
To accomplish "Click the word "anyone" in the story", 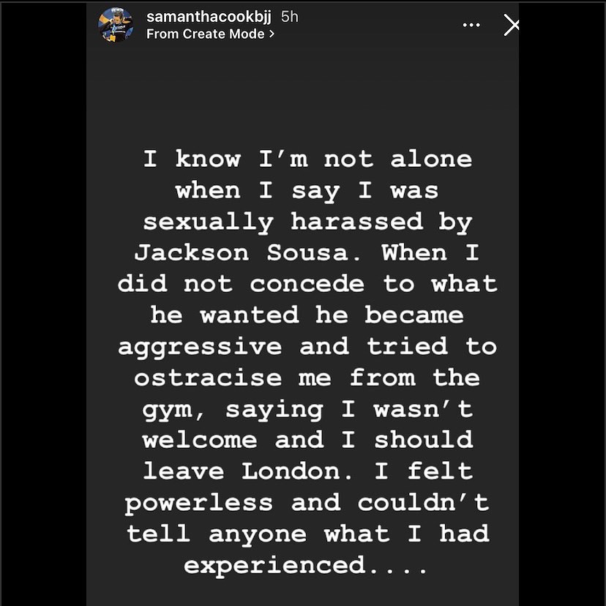I will (x=257, y=534).
